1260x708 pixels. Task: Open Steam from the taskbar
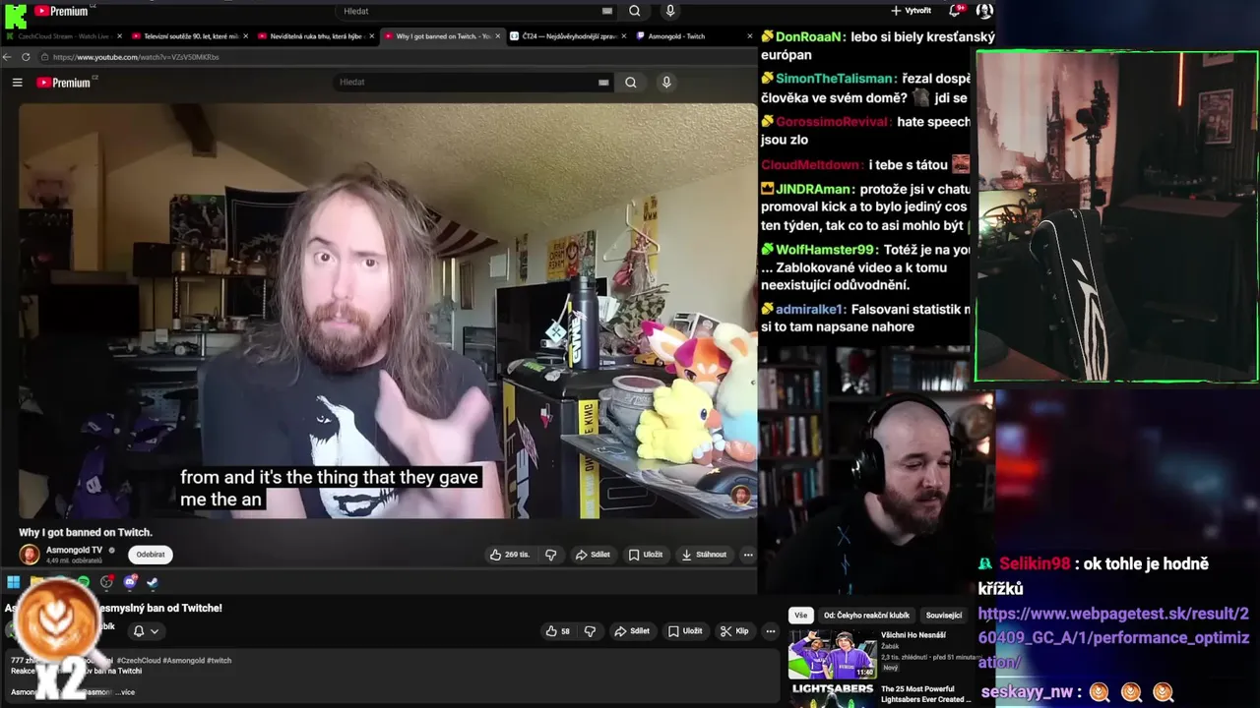tap(153, 582)
